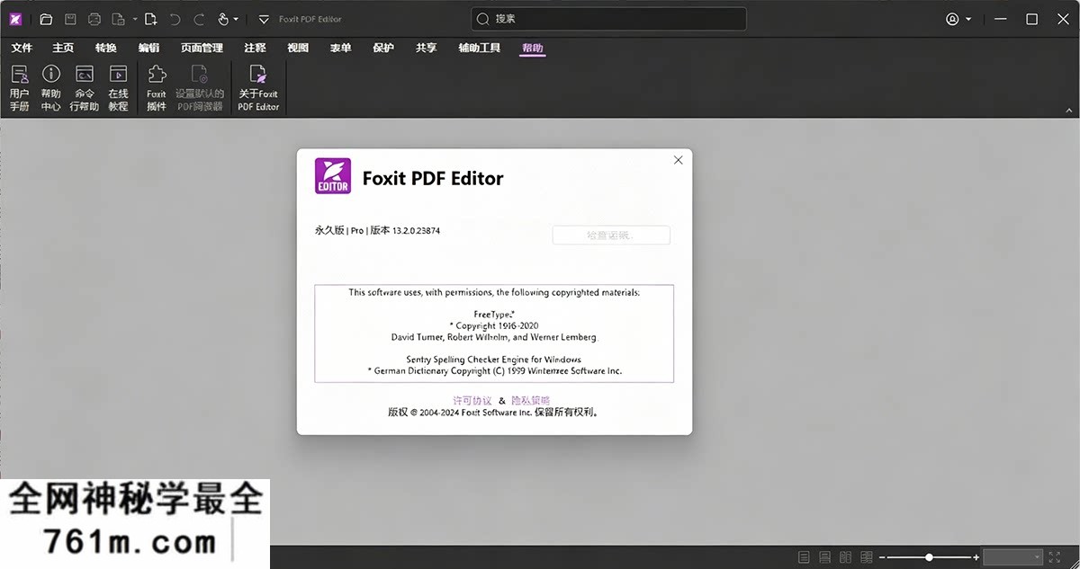
Task: Click the Sentry Spelling Checker Engine line
Action: tap(494, 360)
